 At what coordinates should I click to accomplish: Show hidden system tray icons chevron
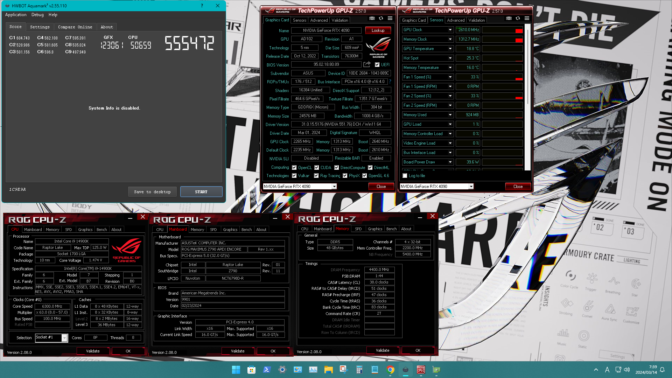(x=596, y=370)
